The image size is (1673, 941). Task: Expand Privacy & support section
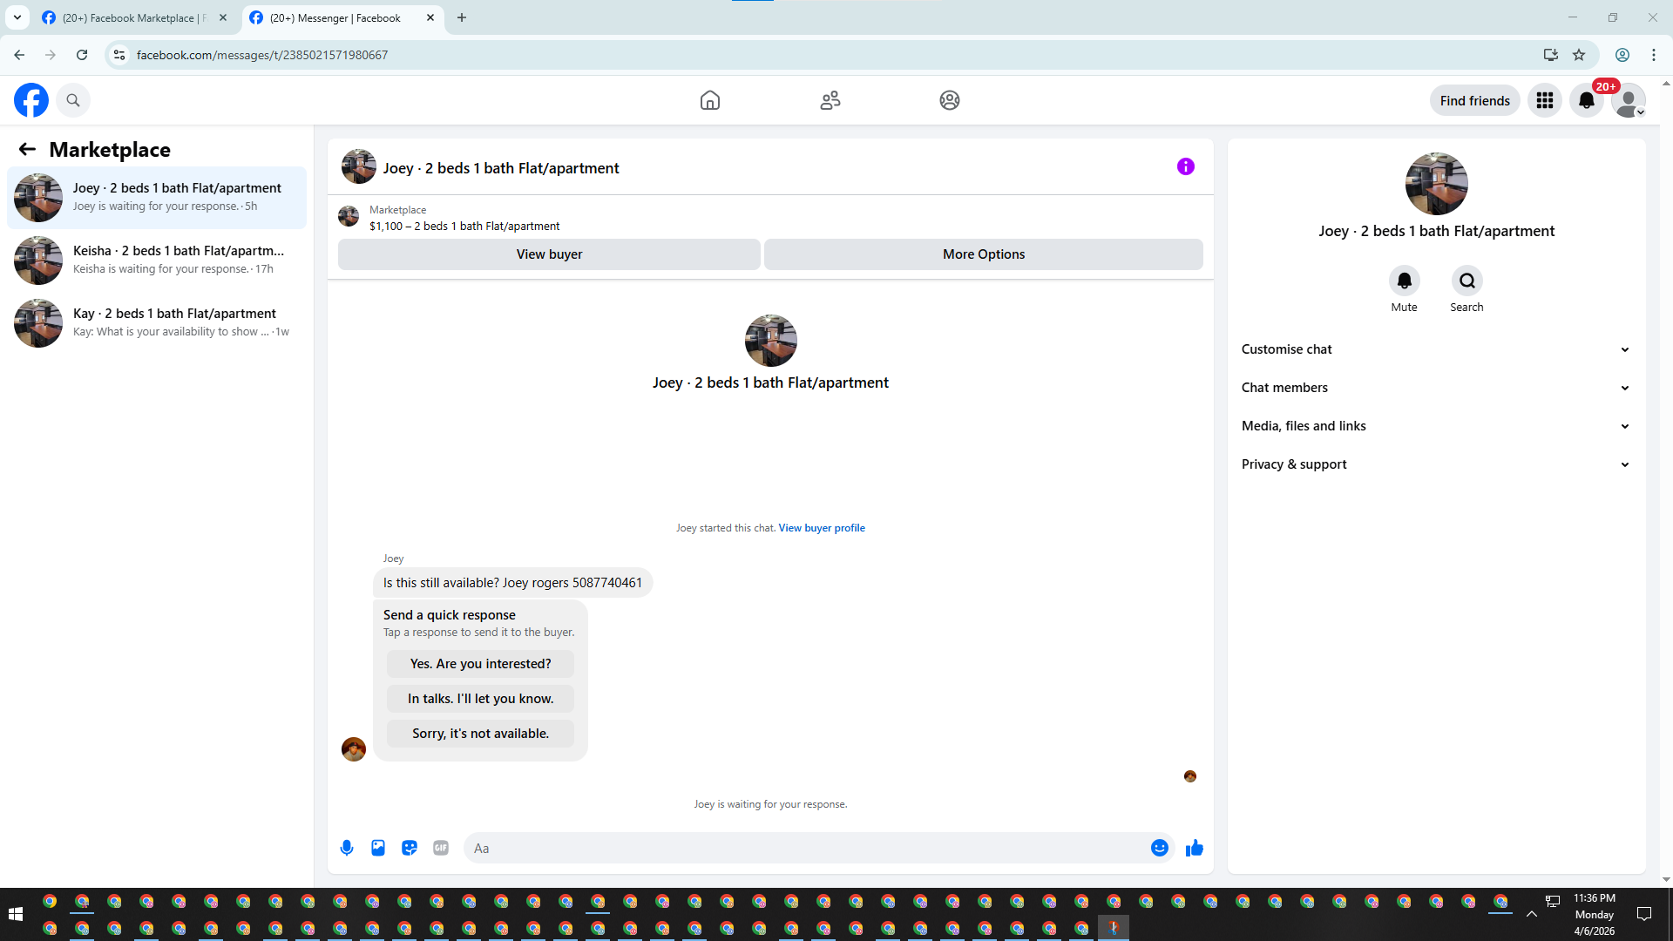(x=1436, y=464)
